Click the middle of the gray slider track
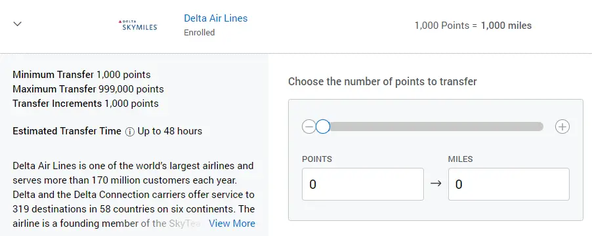The image size is (592, 236). pos(436,127)
